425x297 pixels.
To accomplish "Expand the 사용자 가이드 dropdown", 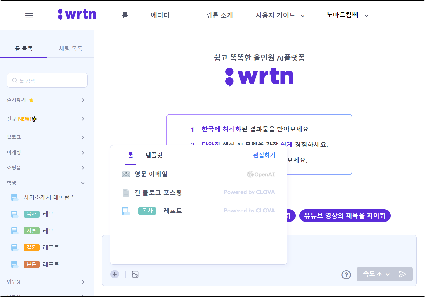I will click(x=280, y=15).
